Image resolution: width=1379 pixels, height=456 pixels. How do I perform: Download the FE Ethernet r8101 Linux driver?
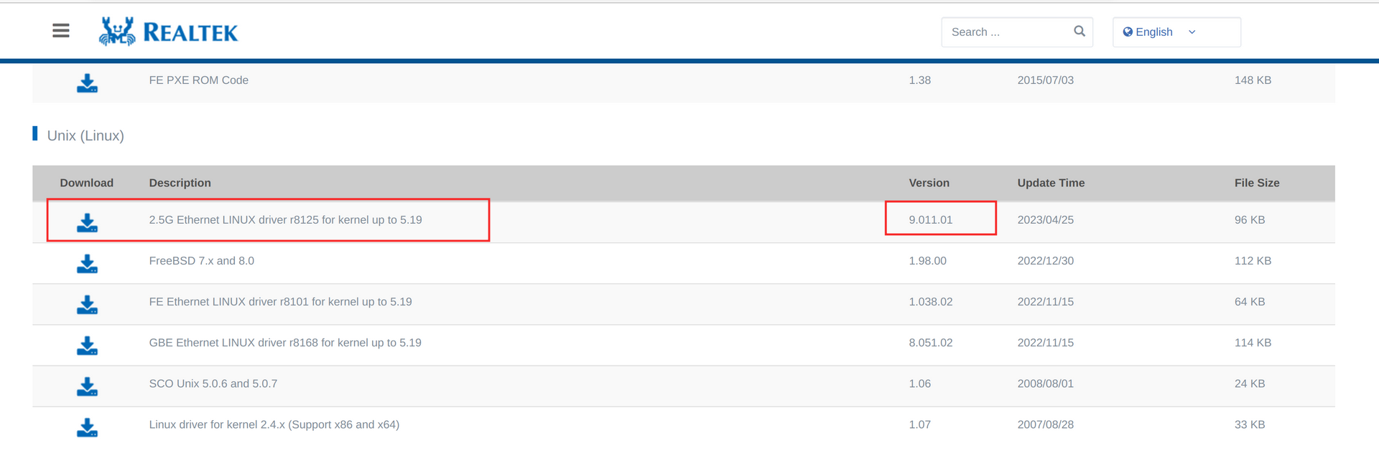click(88, 305)
